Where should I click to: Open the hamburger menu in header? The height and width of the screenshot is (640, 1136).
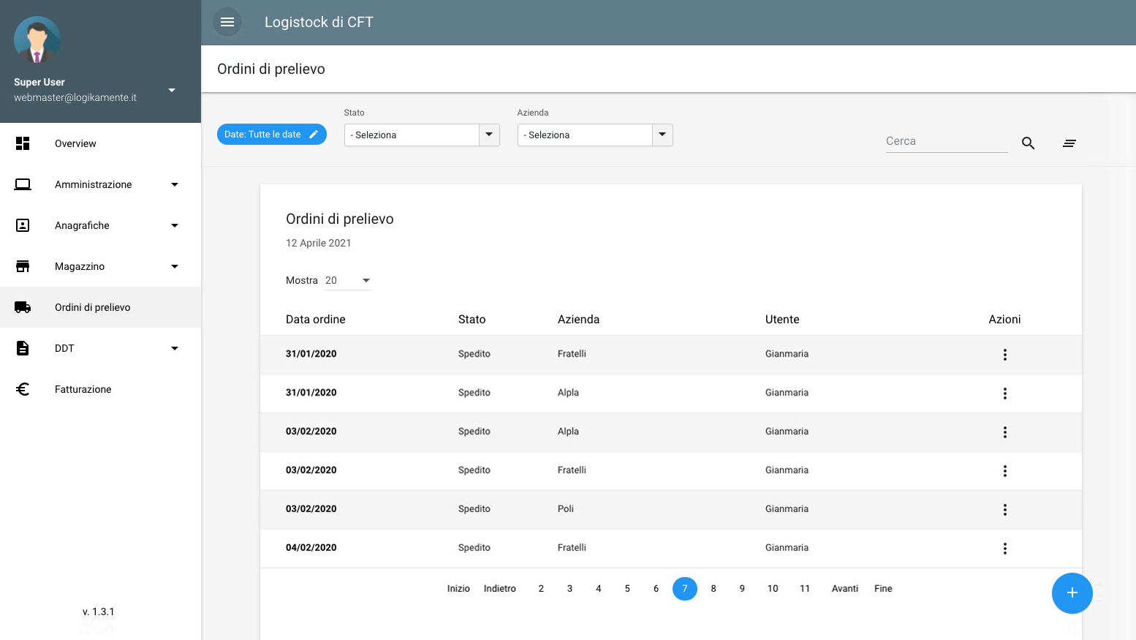(227, 22)
